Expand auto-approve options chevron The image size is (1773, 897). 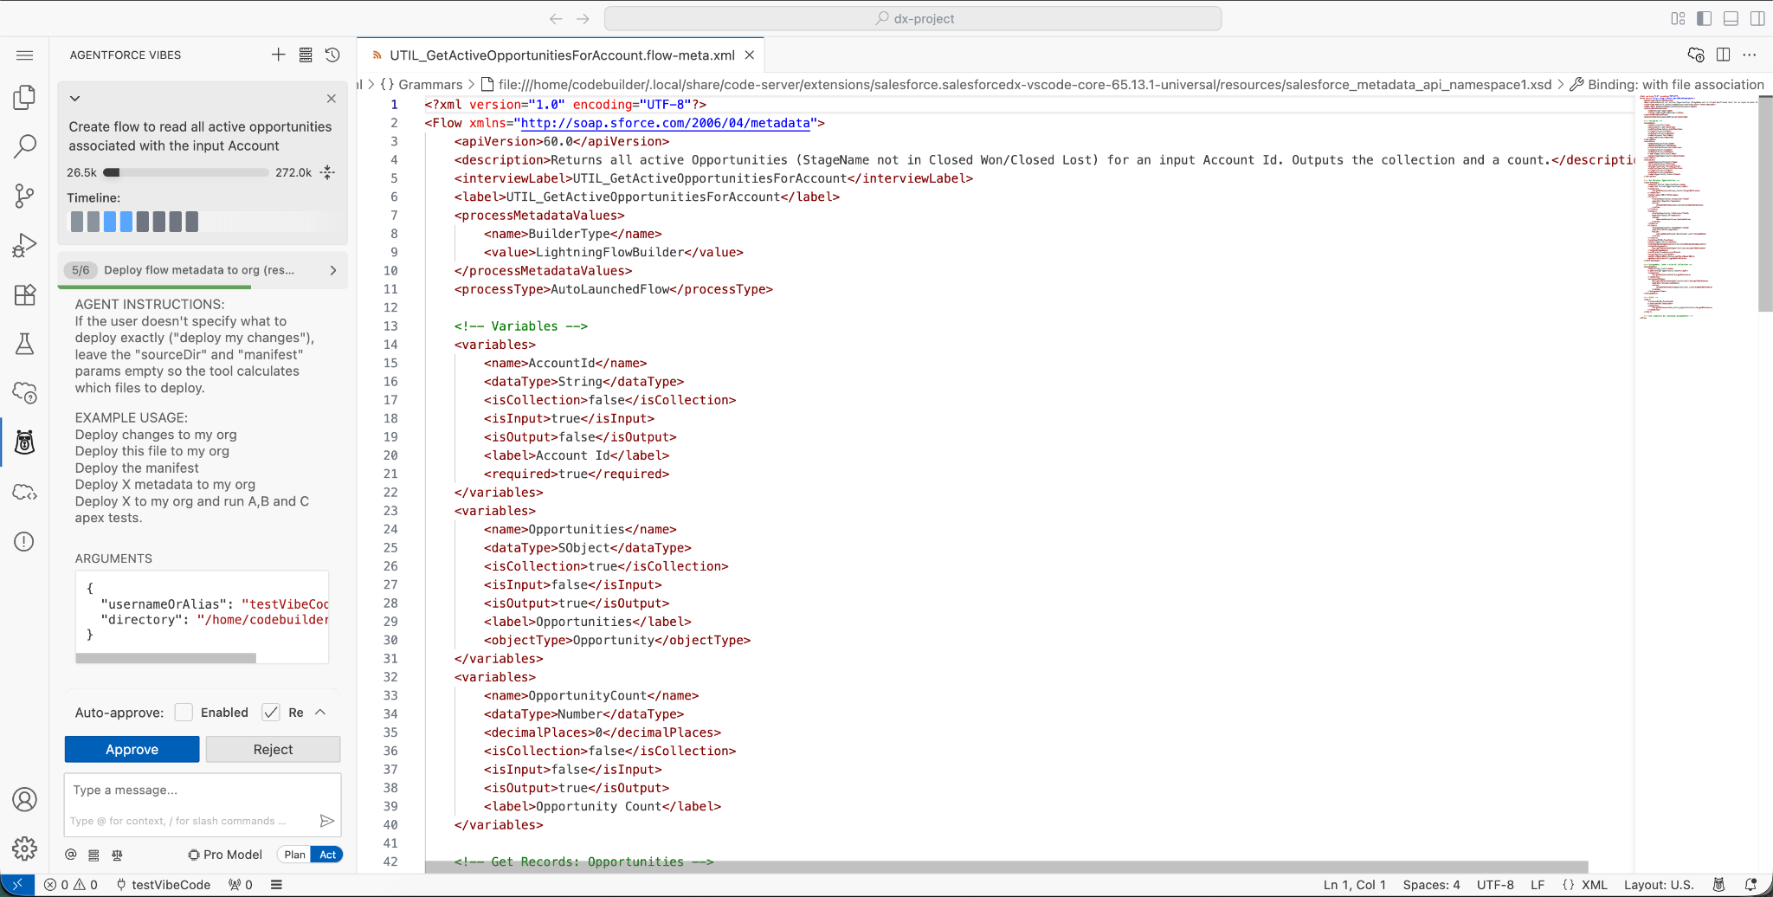pos(320,712)
